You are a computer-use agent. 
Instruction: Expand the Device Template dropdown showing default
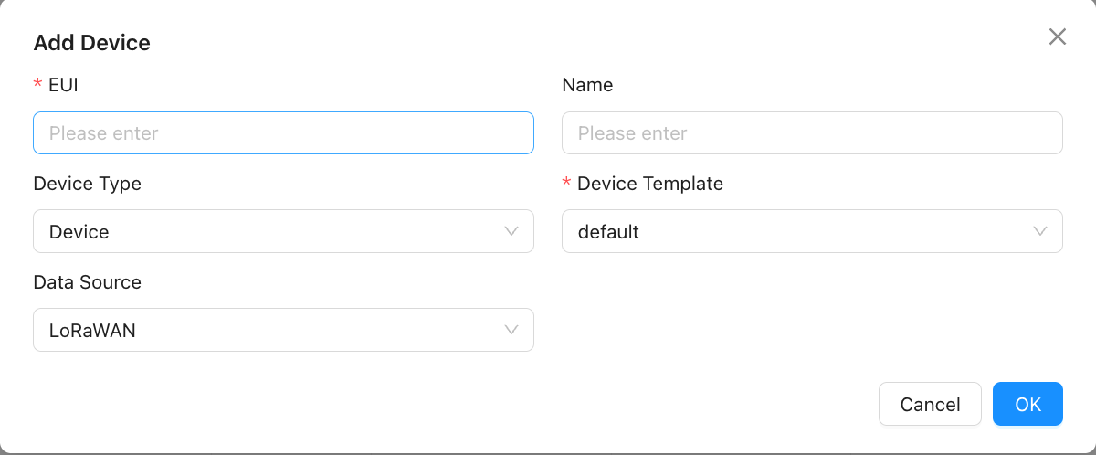pyautogui.click(x=804, y=231)
